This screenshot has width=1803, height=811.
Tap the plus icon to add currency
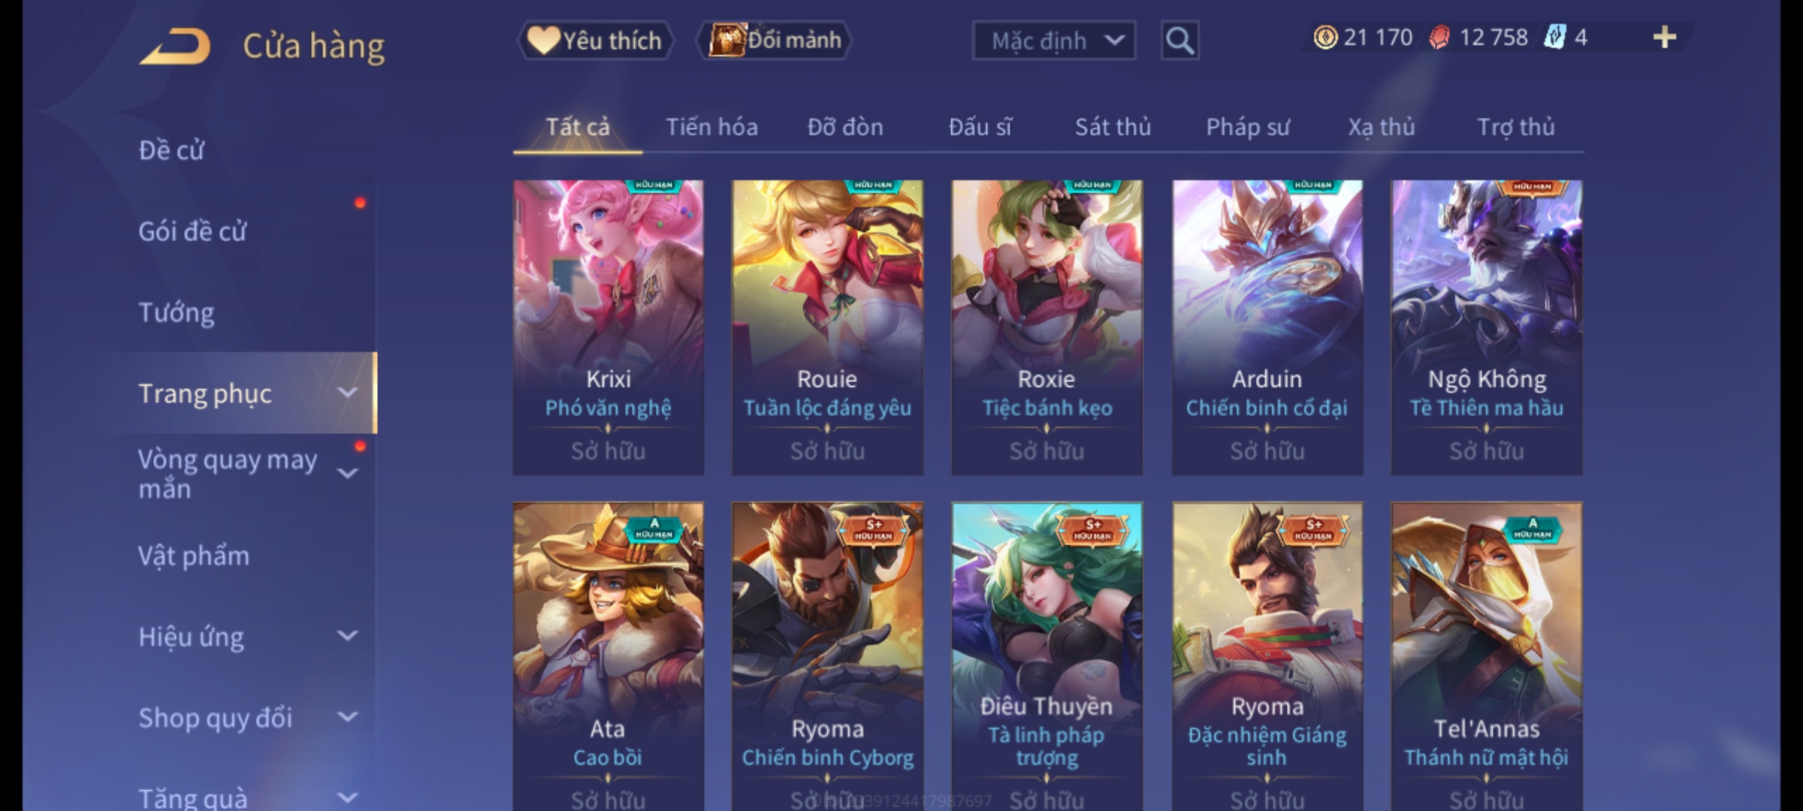point(1665,38)
